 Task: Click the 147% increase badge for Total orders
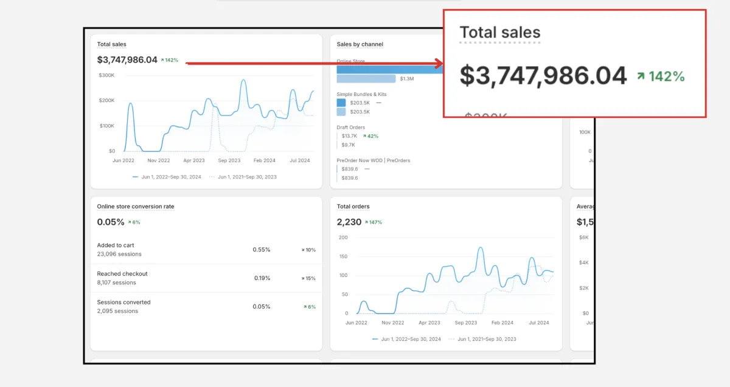coord(374,222)
